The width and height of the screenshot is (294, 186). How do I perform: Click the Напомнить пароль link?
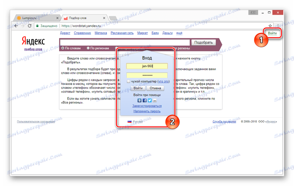[147, 111]
